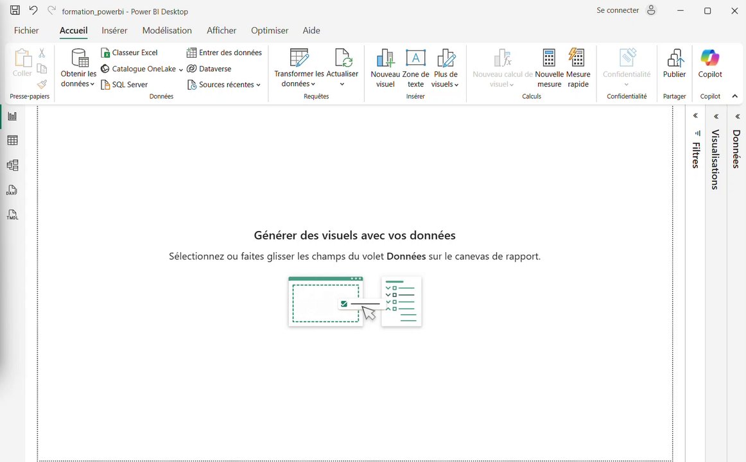Click the Publier button
The image size is (746, 462).
[675, 64]
